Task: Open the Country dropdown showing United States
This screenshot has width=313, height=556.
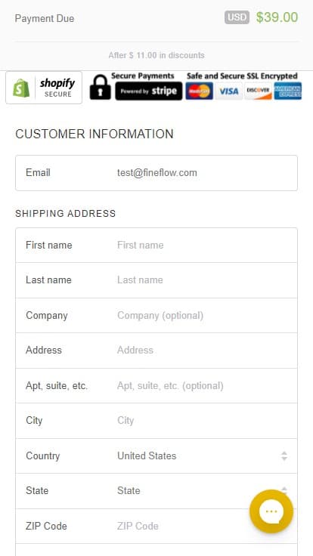Action: (x=156, y=456)
